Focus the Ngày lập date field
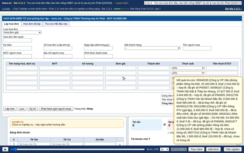The width and height of the screenshot is (244, 153). (98, 48)
